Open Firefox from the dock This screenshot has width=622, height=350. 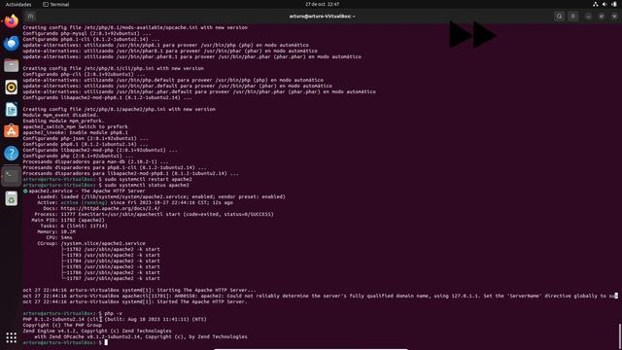tap(11, 21)
